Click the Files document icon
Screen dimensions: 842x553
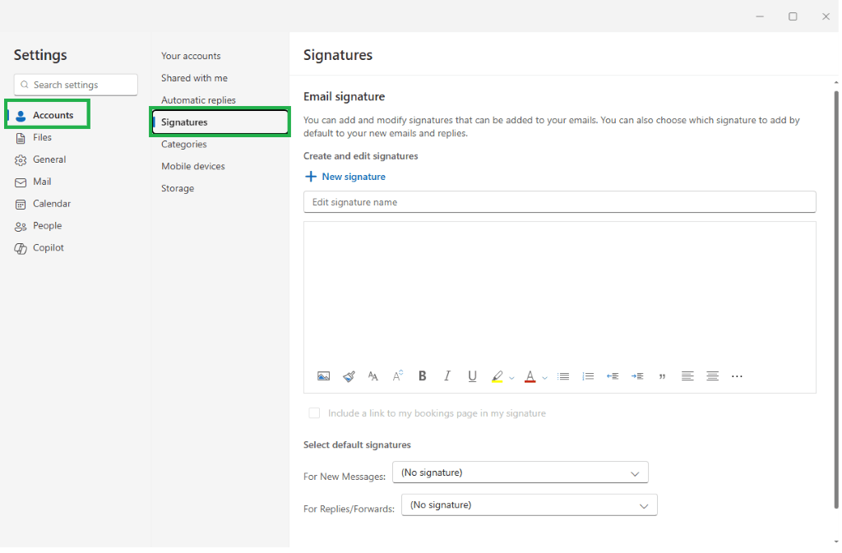[21, 138]
